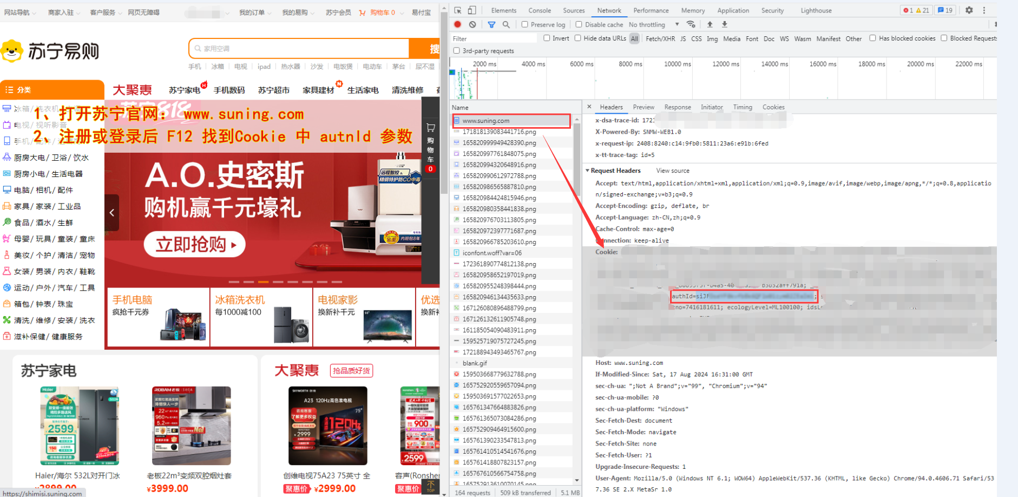Open DevTools settings gear
This screenshot has height=497, width=1018.
point(969,10)
